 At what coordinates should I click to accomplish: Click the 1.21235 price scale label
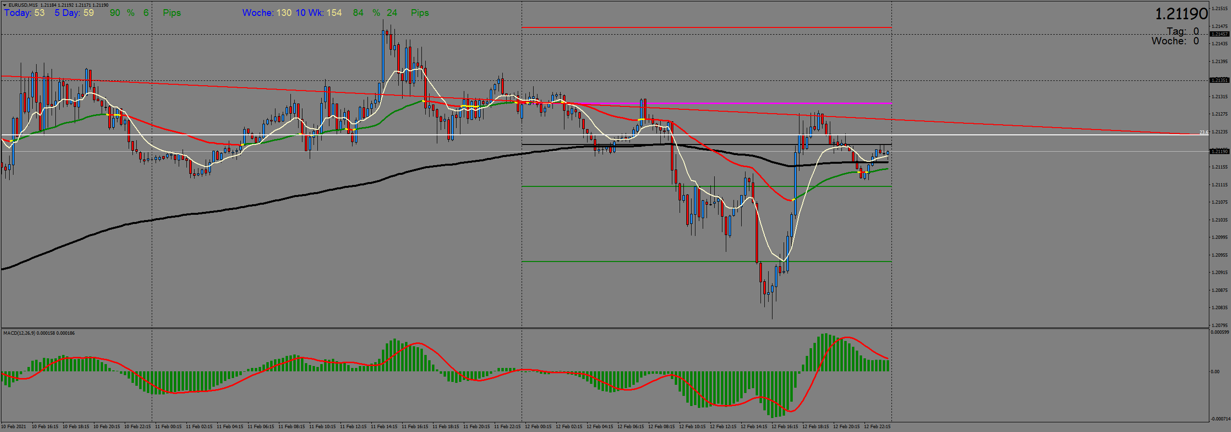1220,132
